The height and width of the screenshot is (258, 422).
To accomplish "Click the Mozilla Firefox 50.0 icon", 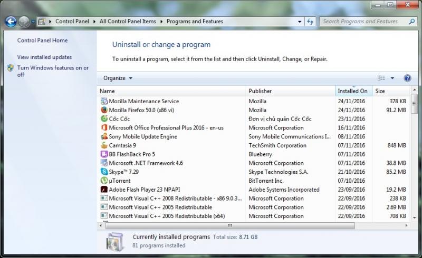I will tap(104, 110).
